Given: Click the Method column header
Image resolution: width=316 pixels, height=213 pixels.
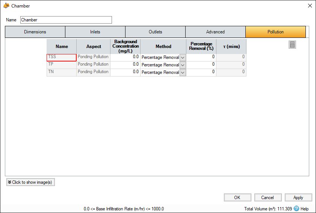Looking at the screenshot, I should click(163, 46).
